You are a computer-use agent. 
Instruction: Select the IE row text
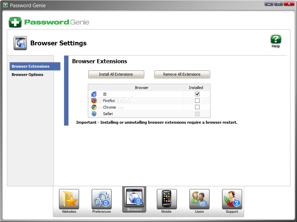[x=105, y=94]
